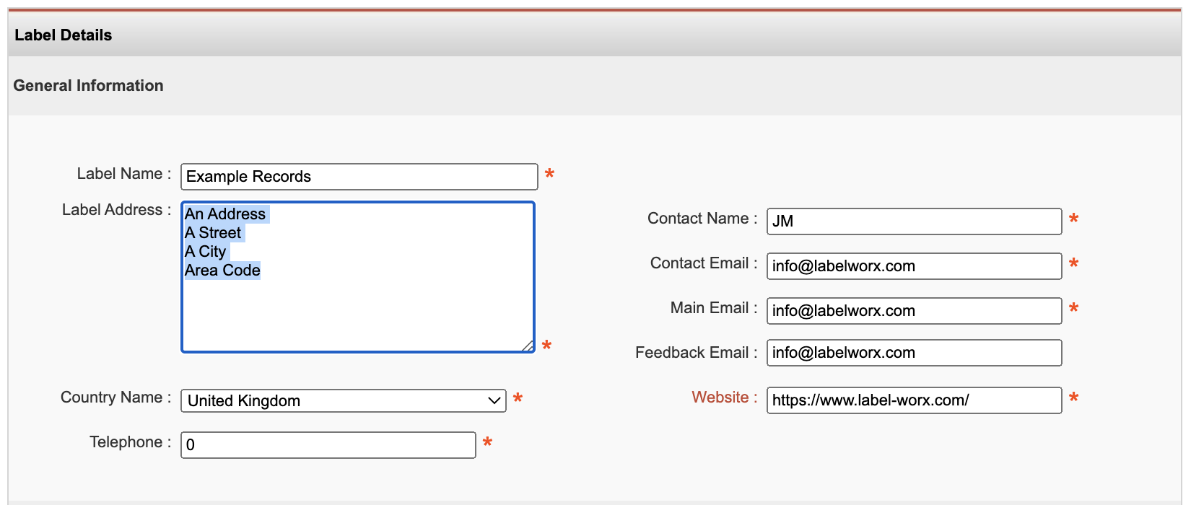Click the General Information section heading
Screen dimensions: 1191x505
[x=88, y=86]
